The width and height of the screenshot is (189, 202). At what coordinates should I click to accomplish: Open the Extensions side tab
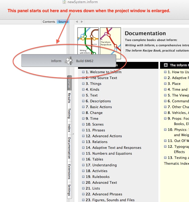point(69,172)
